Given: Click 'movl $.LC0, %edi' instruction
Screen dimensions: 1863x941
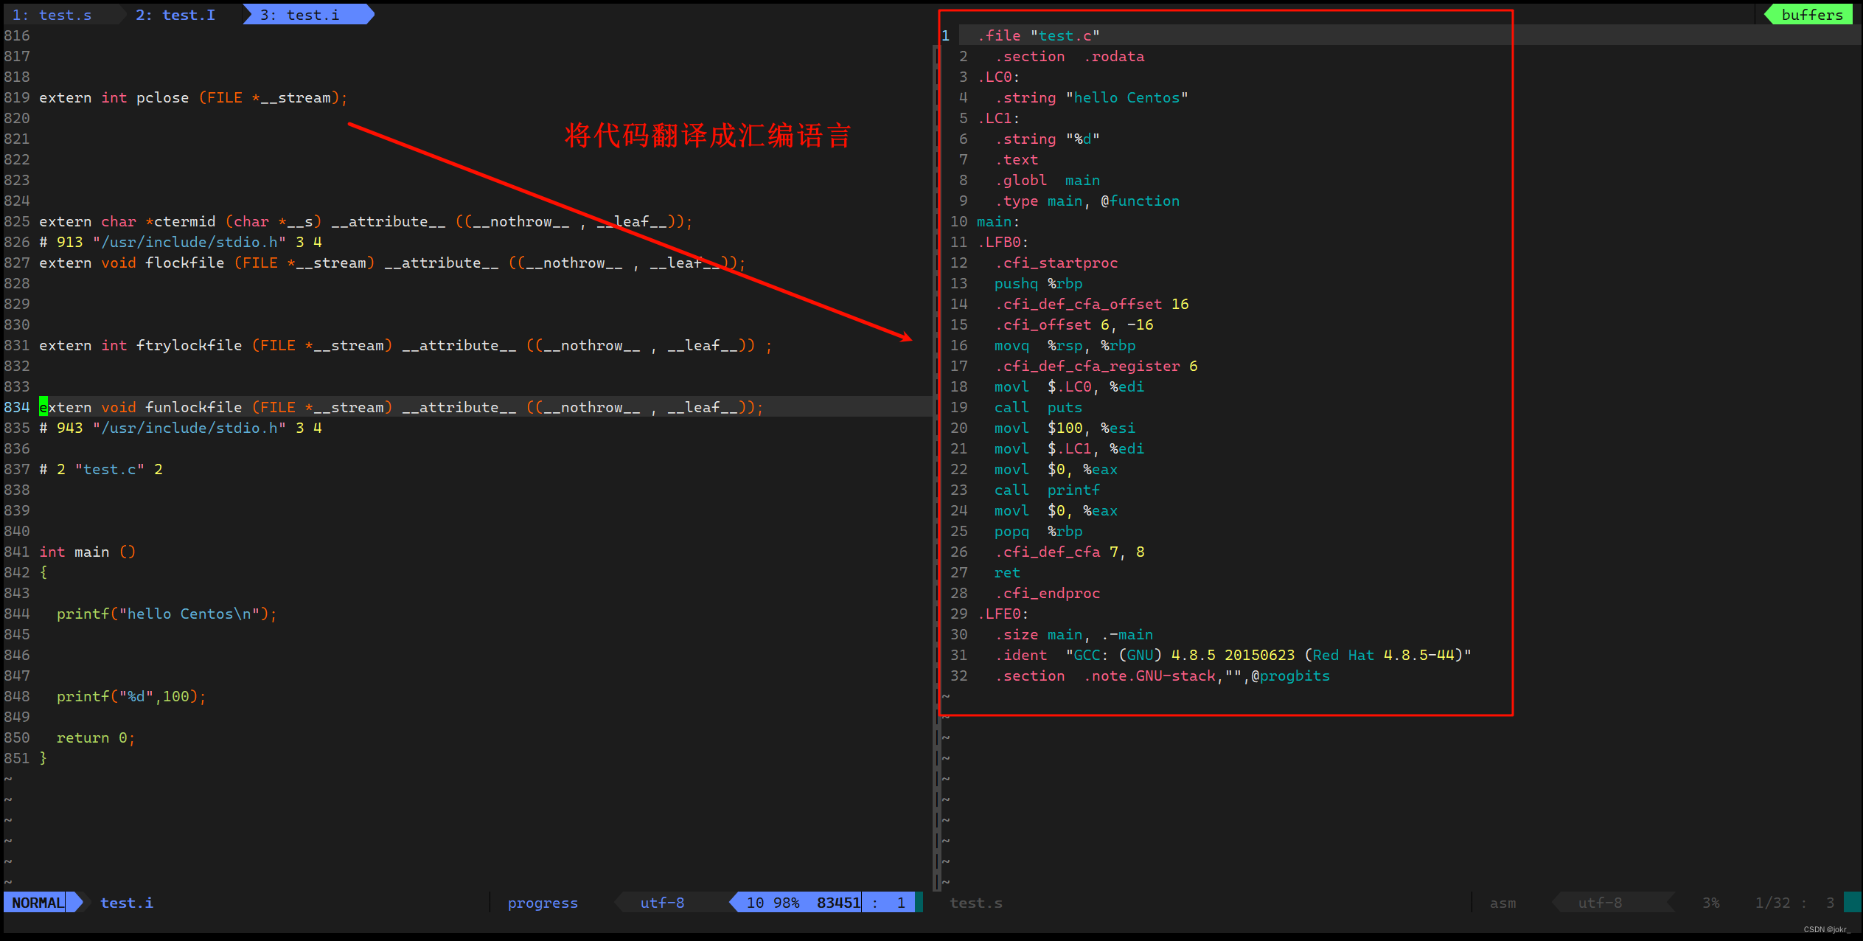Looking at the screenshot, I should 1070,387.
